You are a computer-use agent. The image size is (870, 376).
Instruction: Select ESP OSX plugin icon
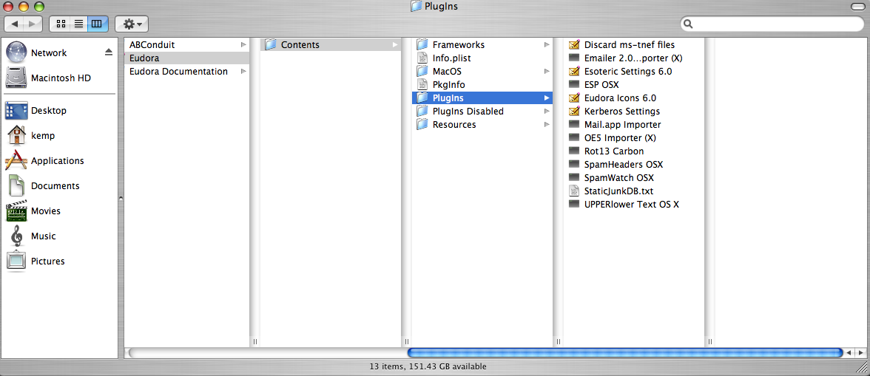pos(574,84)
